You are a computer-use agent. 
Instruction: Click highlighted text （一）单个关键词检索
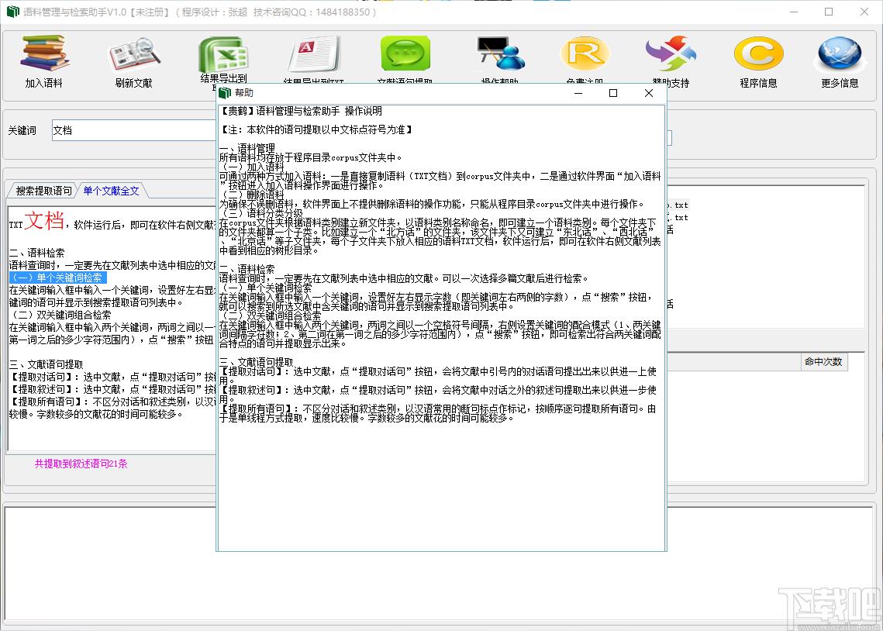pos(57,278)
